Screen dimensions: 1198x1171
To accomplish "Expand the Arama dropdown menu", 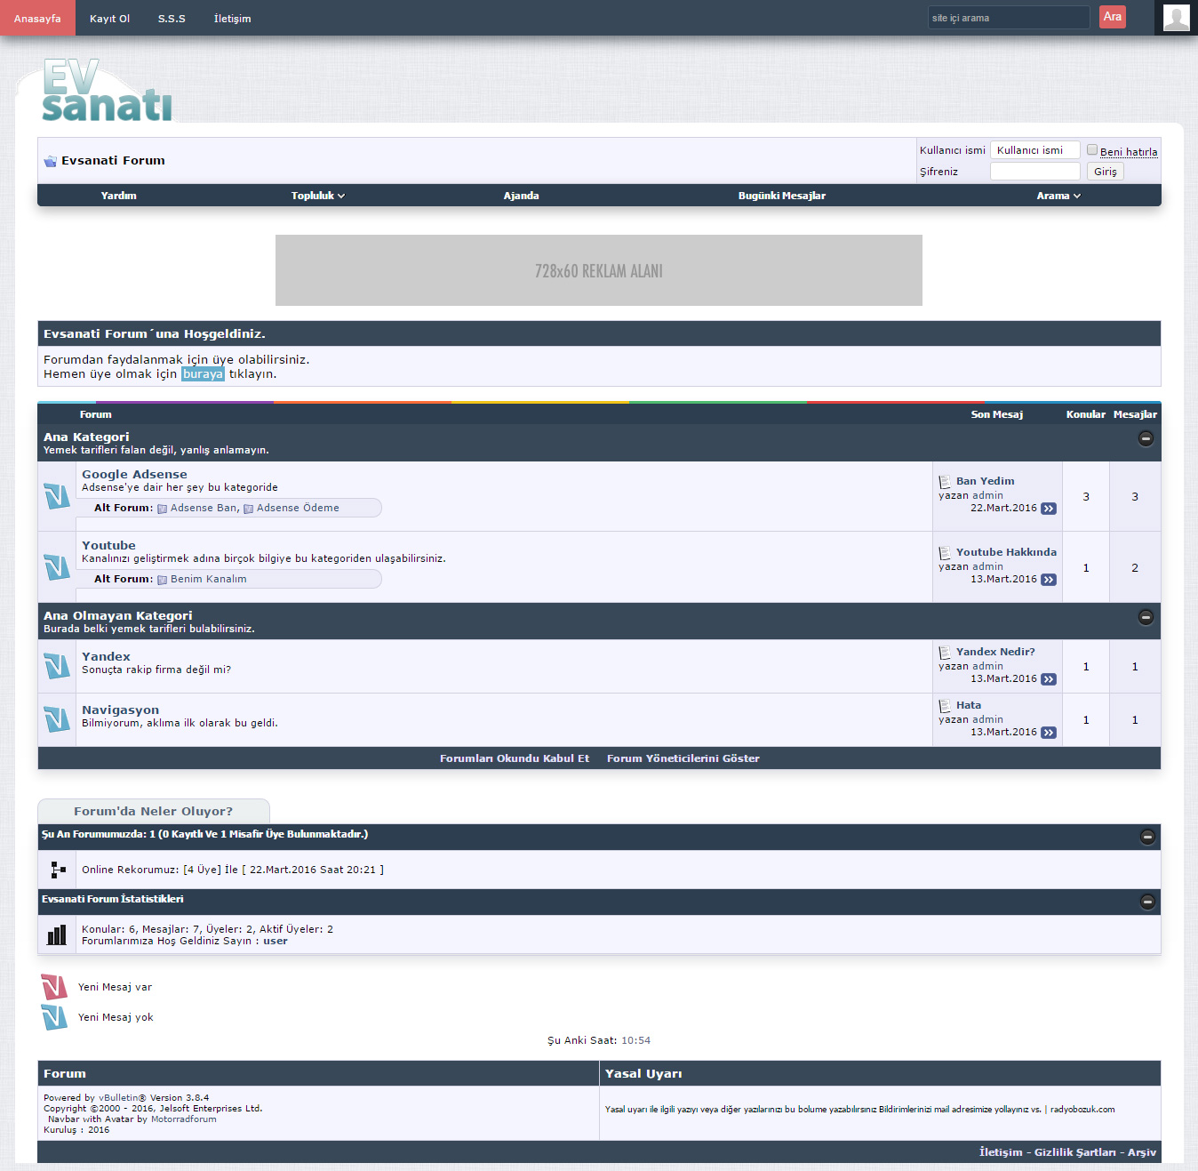I will (x=1058, y=196).
